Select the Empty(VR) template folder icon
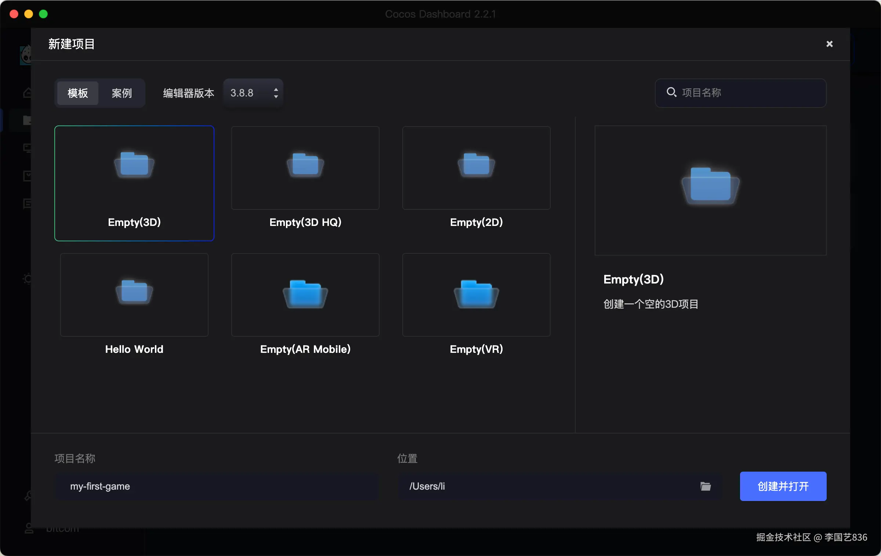This screenshot has width=881, height=556. pos(476,294)
